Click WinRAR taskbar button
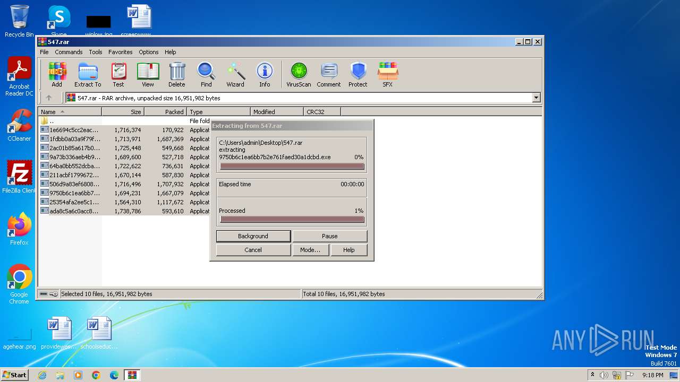Viewport: 680px width, 382px height. pyautogui.click(x=132, y=375)
